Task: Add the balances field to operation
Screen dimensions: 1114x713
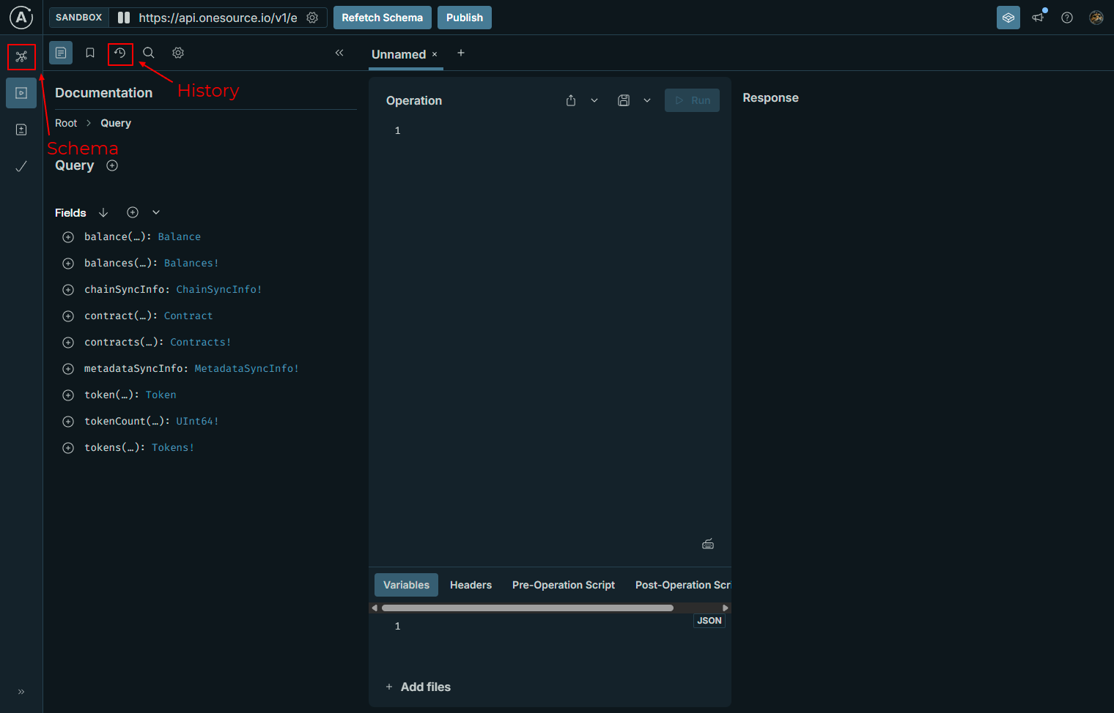Action: [68, 264]
